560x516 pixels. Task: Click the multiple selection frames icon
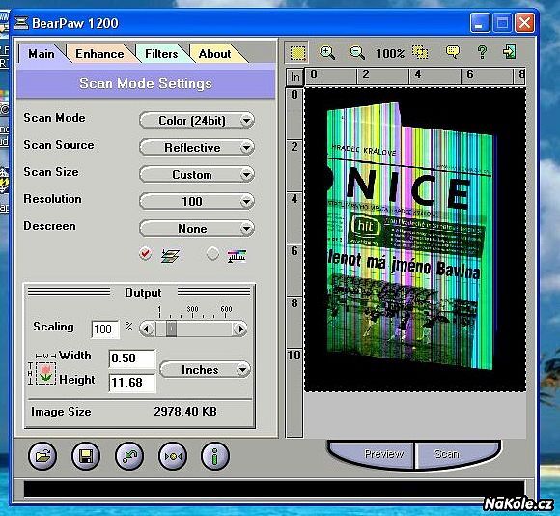pos(420,52)
